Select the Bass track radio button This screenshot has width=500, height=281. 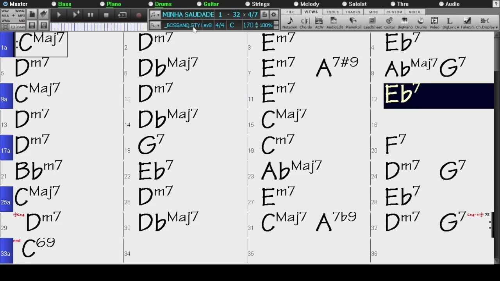click(x=54, y=4)
